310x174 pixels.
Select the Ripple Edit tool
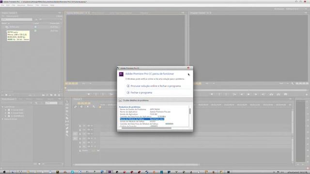tap(67, 108)
